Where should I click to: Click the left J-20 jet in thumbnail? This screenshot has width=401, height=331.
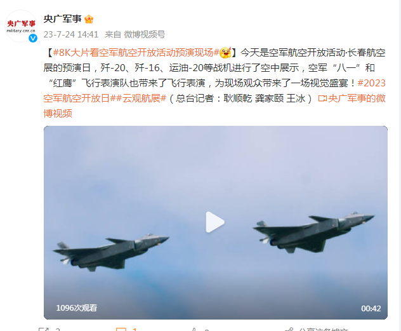[x=110, y=252]
